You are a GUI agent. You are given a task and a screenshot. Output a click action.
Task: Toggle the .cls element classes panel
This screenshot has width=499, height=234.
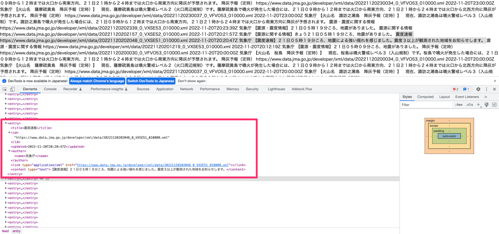point(469,105)
